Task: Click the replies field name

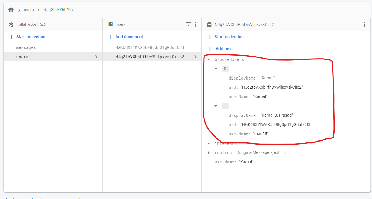Action: (x=224, y=152)
